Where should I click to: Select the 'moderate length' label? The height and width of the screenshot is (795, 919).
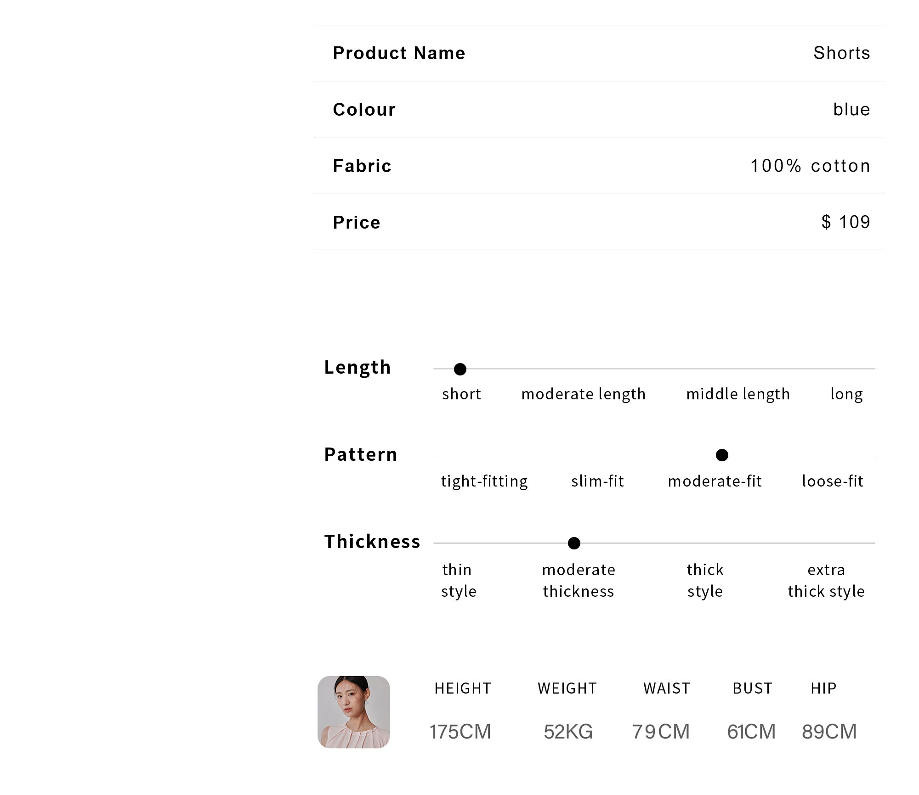tap(583, 394)
